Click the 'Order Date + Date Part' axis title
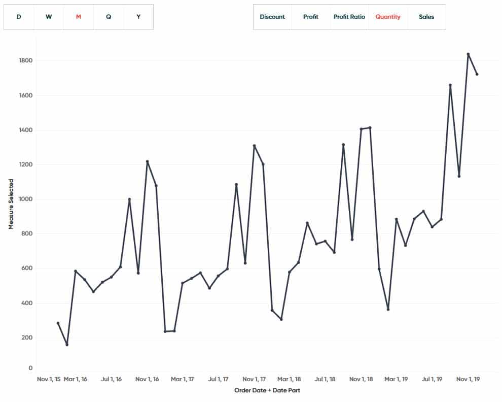Screen dimensions: 502x402 click(x=267, y=390)
